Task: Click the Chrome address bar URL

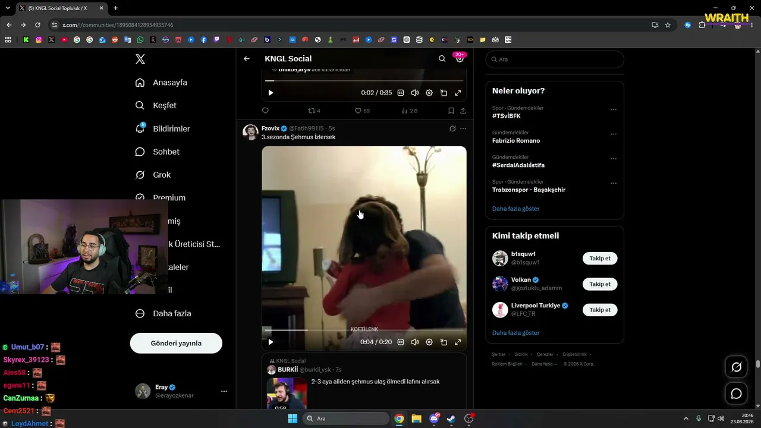Action: 118,25
